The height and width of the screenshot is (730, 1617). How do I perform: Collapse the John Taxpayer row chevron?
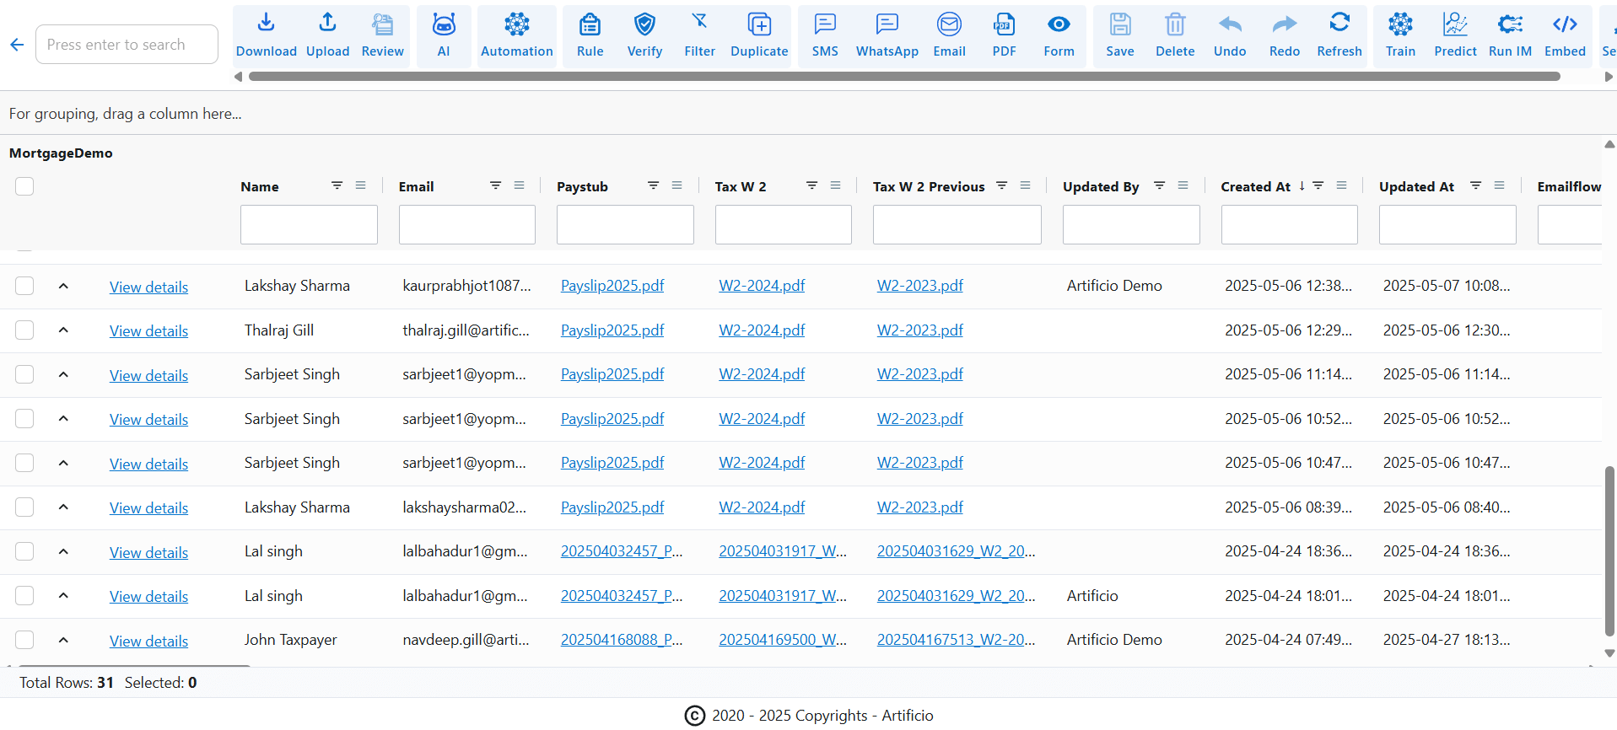click(x=63, y=640)
